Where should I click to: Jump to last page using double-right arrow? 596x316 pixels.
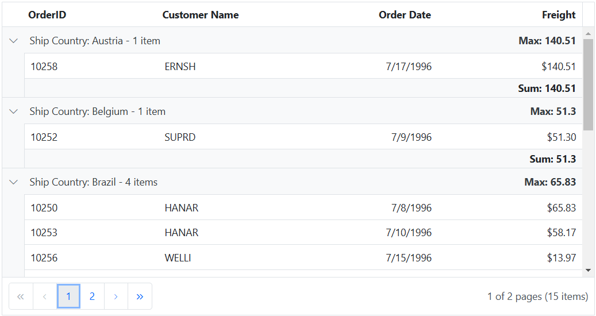[x=140, y=296]
